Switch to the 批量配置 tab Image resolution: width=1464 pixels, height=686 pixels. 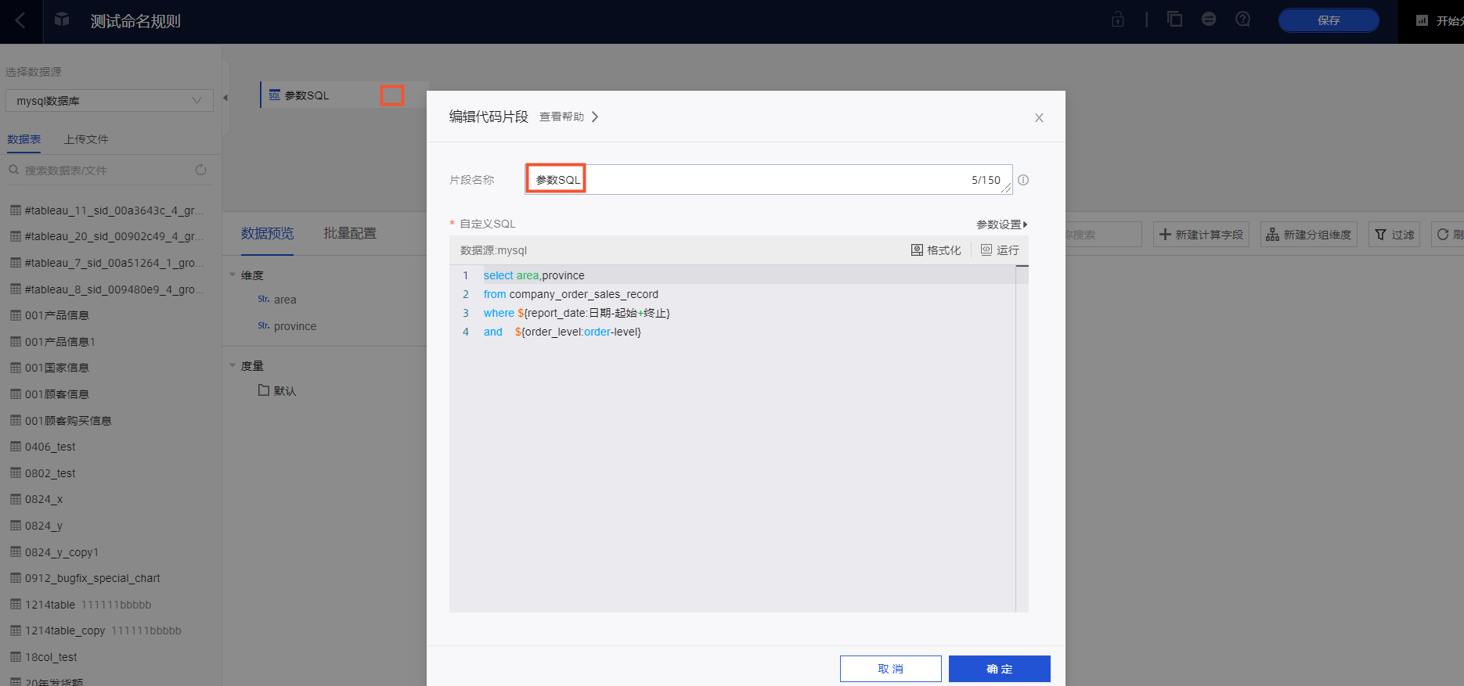350,233
